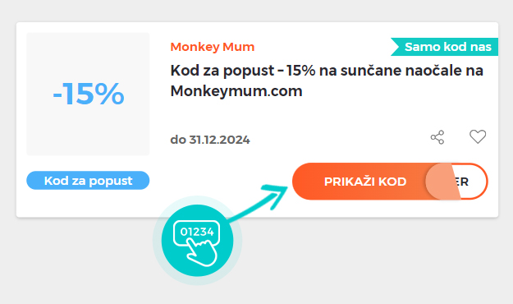This screenshot has height=304, width=513.
Task: Click the peeled corner of code button
Action: coord(442,182)
